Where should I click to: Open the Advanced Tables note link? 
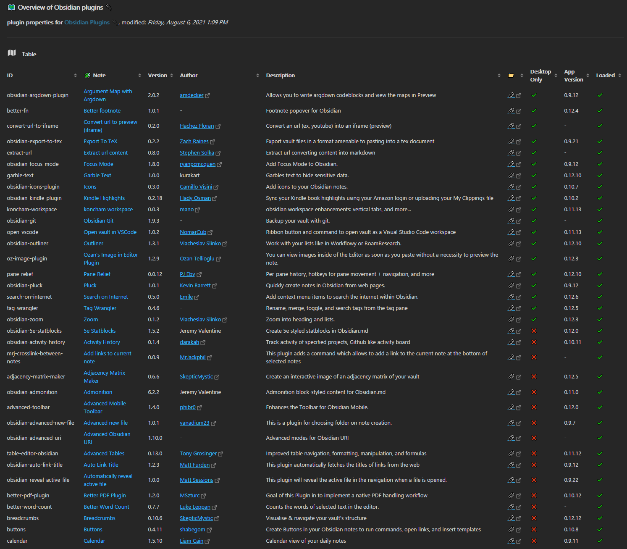tap(104, 454)
